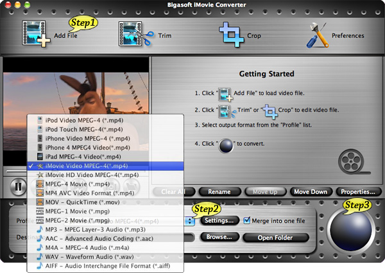Start conversion with the large round button
The width and height of the screenshot is (385, 273).
[350, 230]
